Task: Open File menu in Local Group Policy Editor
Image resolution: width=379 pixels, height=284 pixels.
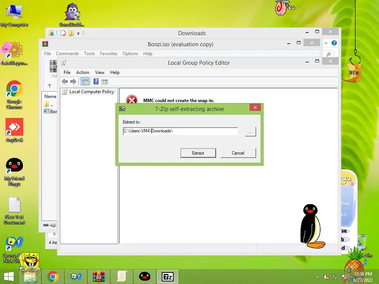Action: tap(67, 72)
